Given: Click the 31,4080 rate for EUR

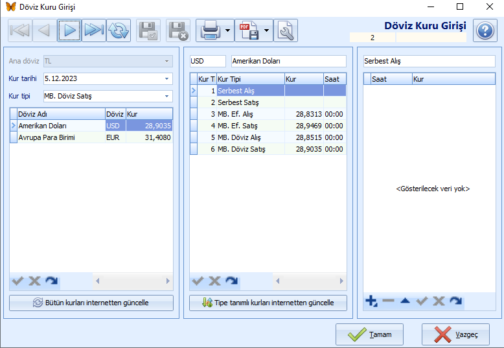Looking at the screenshot, I should (x=149, y=137).
